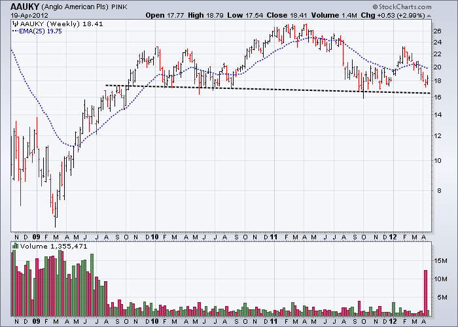458x327 pixels.
Task: Click the Volume 1,355,471 legend
Action: point(54,246)
